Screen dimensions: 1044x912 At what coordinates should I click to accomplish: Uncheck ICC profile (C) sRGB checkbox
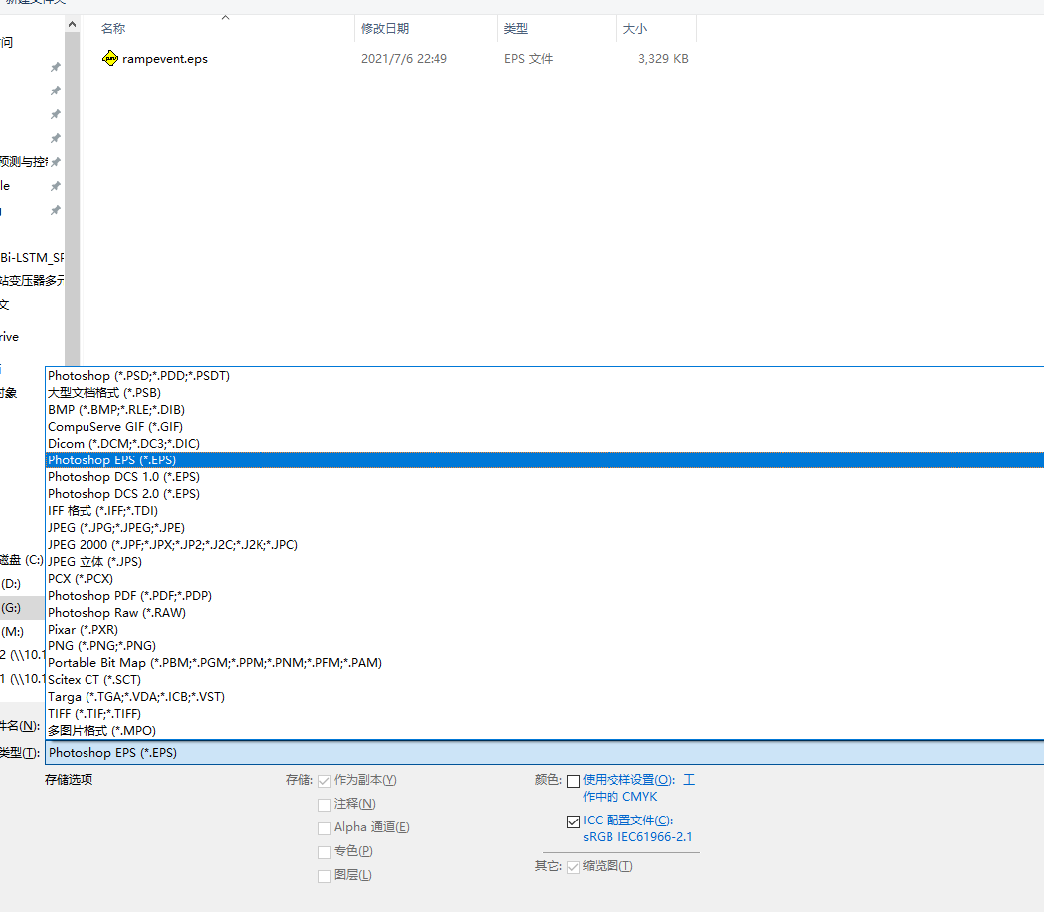click(x=573, y=821)
